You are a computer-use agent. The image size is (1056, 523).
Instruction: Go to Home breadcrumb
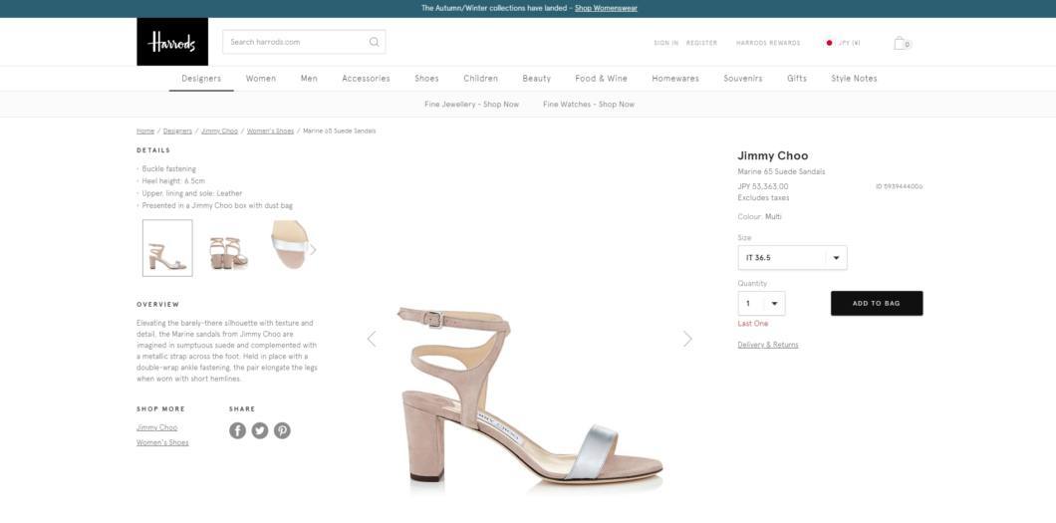[x=145, y=131]
